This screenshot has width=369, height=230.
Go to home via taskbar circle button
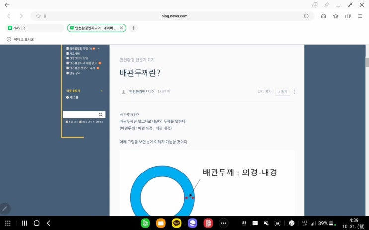pos(36,223)
